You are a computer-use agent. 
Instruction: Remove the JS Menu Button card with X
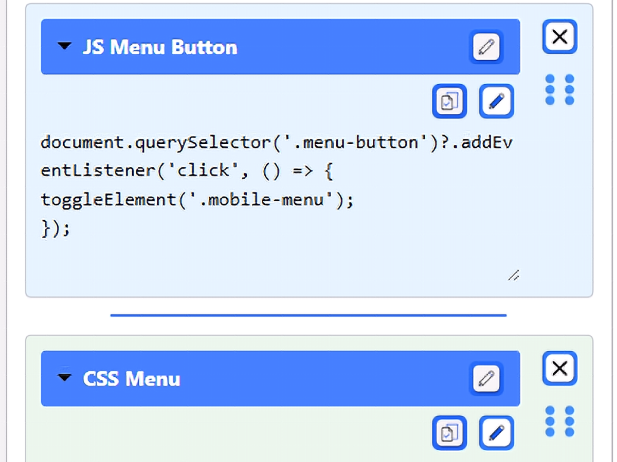pyautogui.click(x=560, y=36)
